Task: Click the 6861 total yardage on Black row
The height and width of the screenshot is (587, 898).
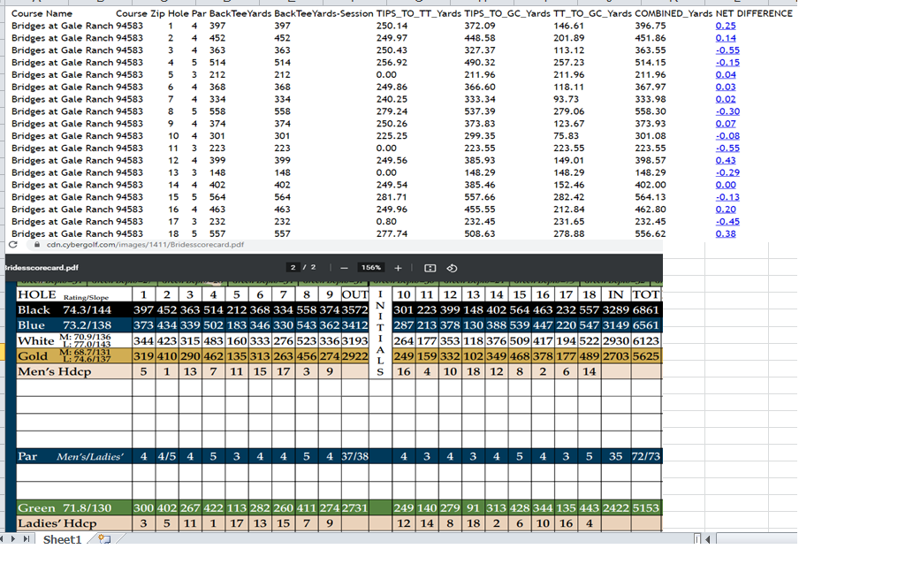Action: tap(646, 309)
